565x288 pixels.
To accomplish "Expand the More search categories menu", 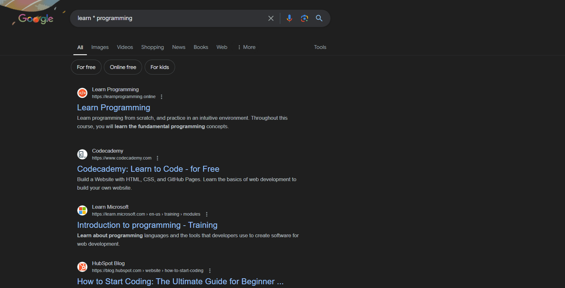I will 246,47.
